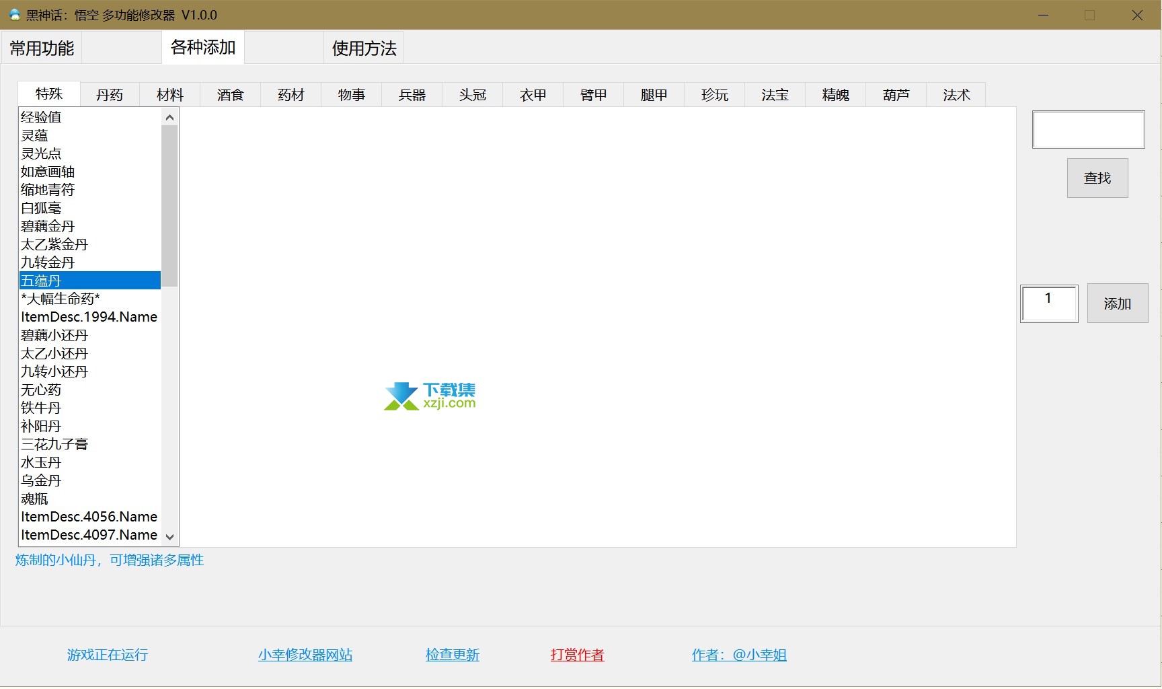Select the 兵器 category tab

point(412,95)
